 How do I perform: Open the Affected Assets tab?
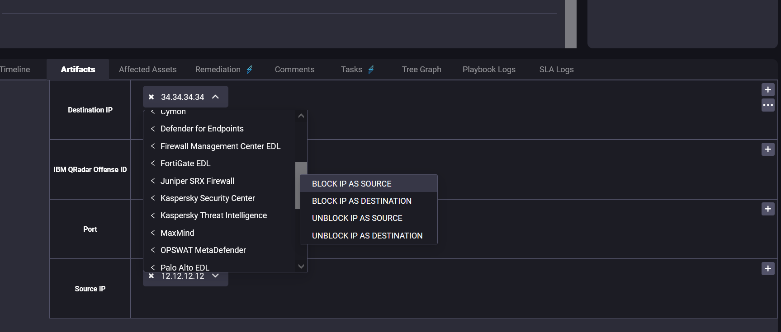tap(148, 70)
